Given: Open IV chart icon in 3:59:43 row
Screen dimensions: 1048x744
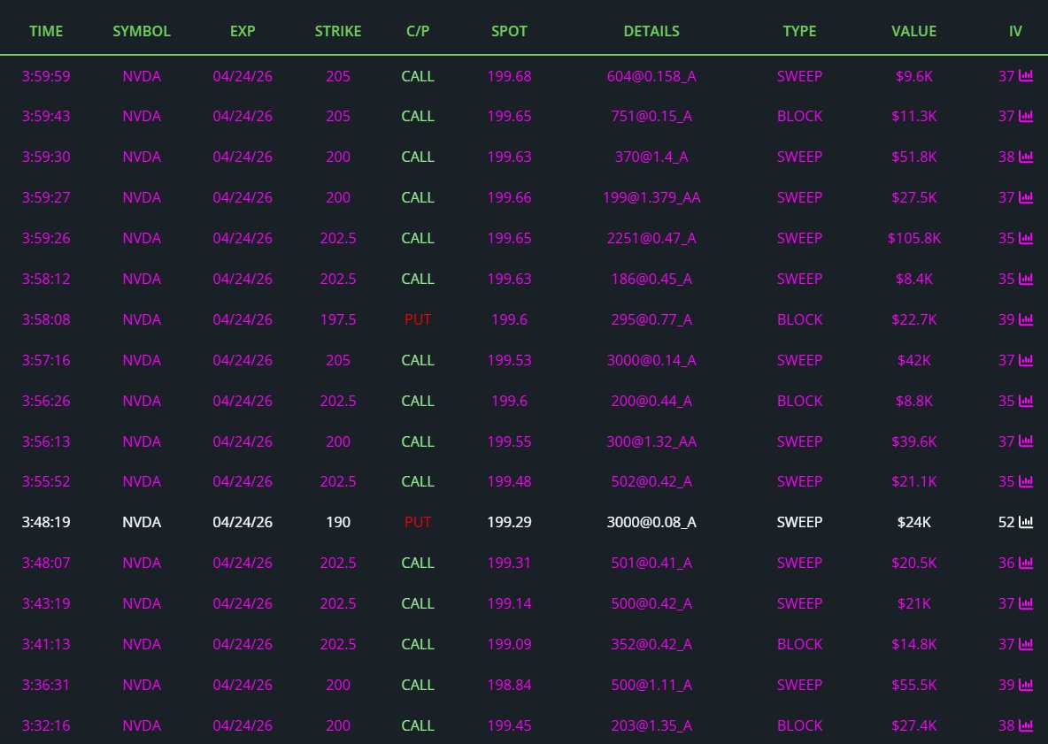Looking at the screenshot, I should pos(1025,116).
